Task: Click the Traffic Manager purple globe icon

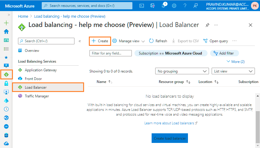Action: 20,96
